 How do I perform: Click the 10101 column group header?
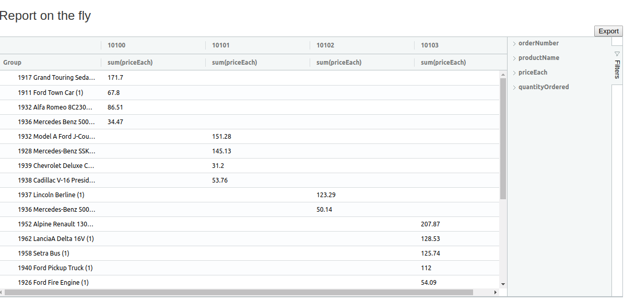[258, 45]
